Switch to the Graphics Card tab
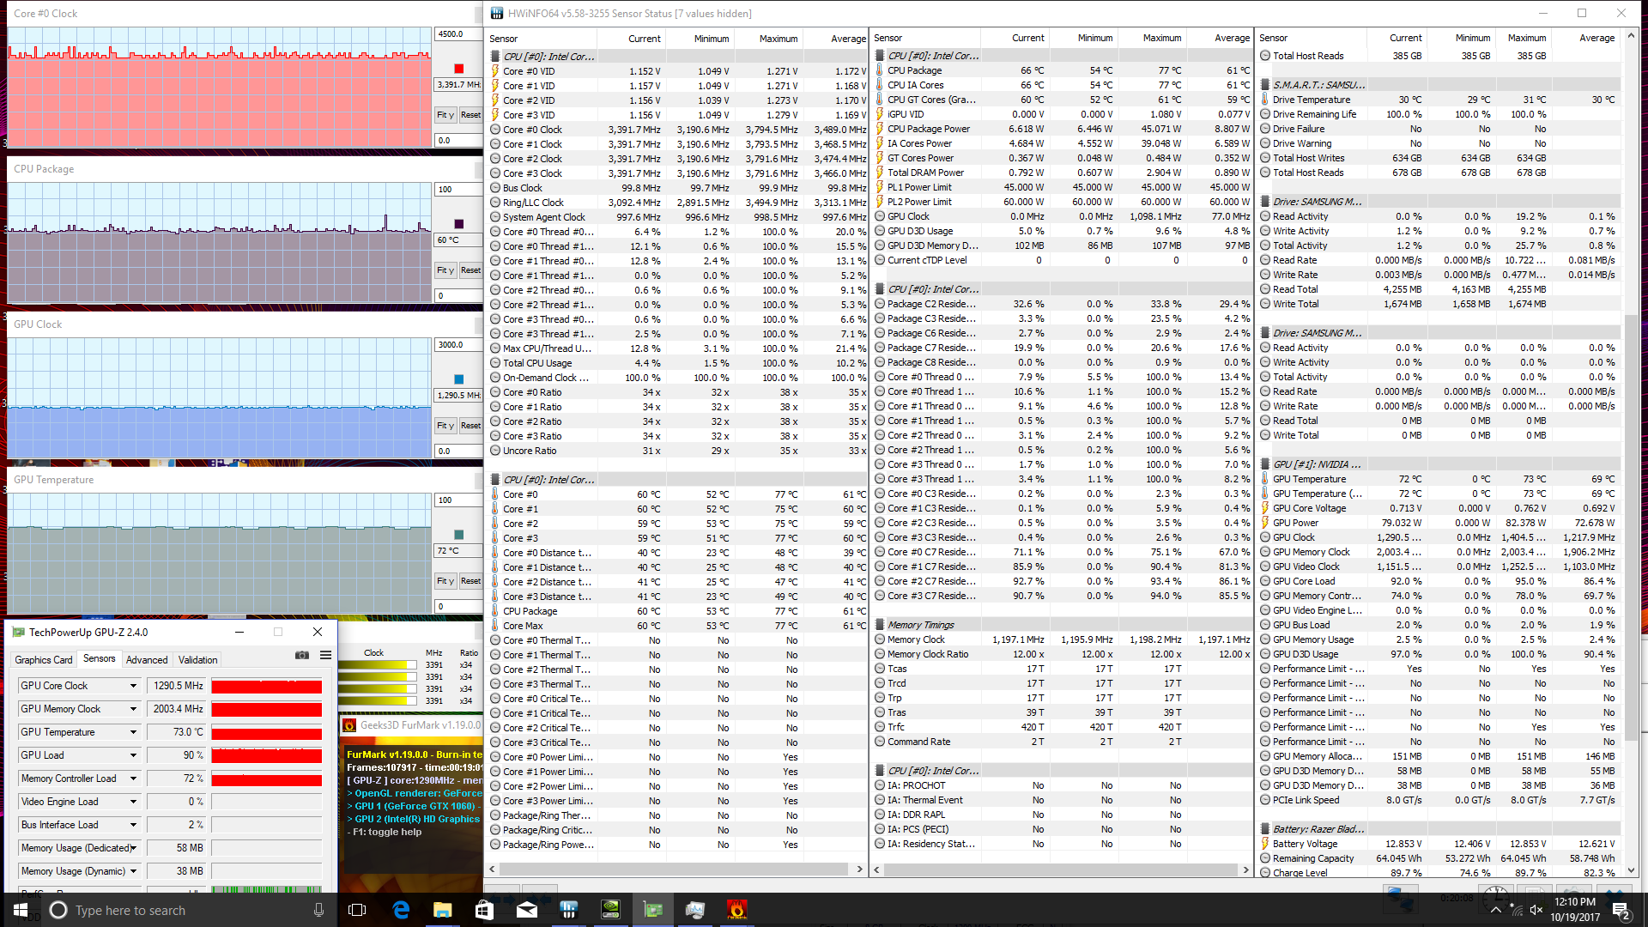The width and height of the screenshot is (1648, 927). point(44,659)
